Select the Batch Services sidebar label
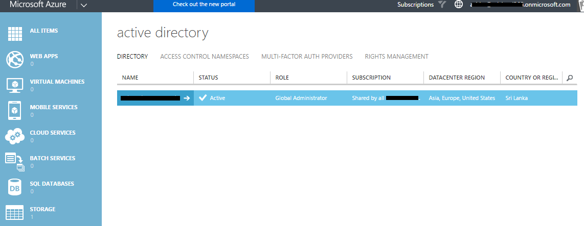The width and height of the screenshot is (584, 226). click(x=53, y=158)
